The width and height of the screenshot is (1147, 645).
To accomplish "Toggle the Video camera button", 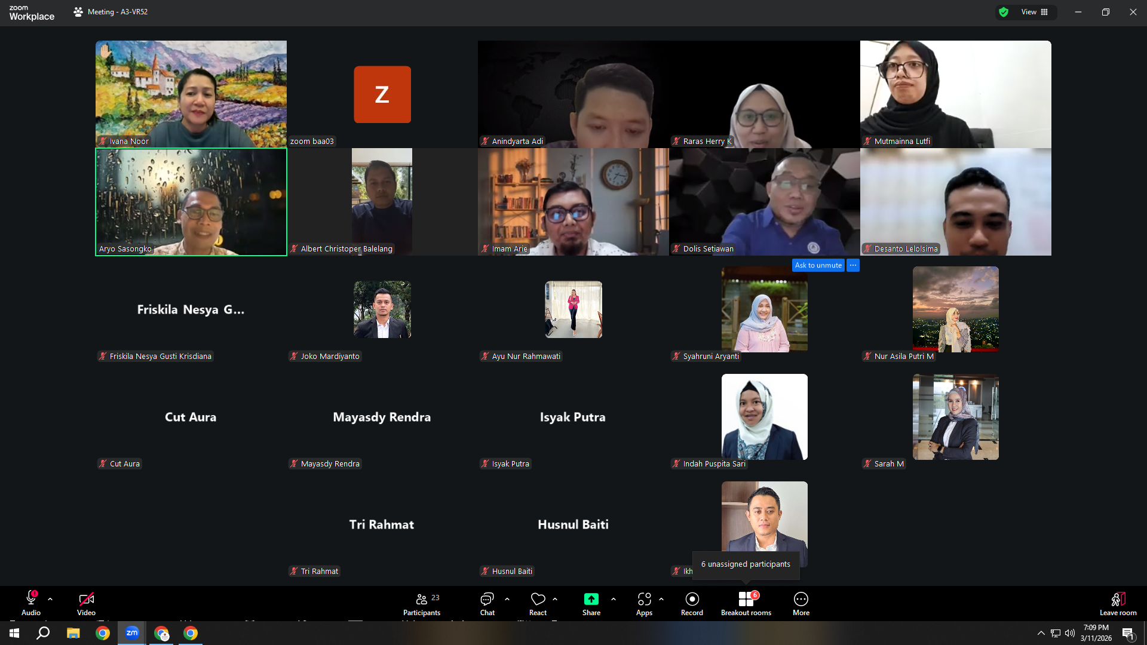I will tap(86, 603).
